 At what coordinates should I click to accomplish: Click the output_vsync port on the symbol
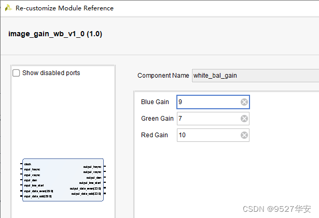[93, 172]
